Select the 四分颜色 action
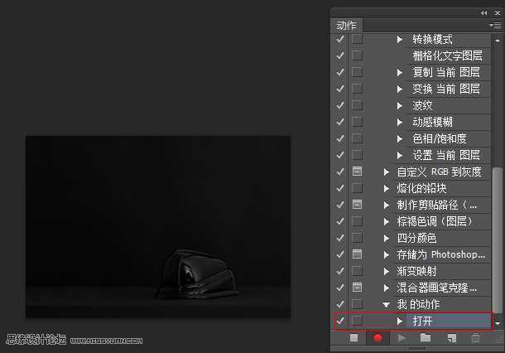The height and width of the screenshot is (353, 505). [416, 238]
